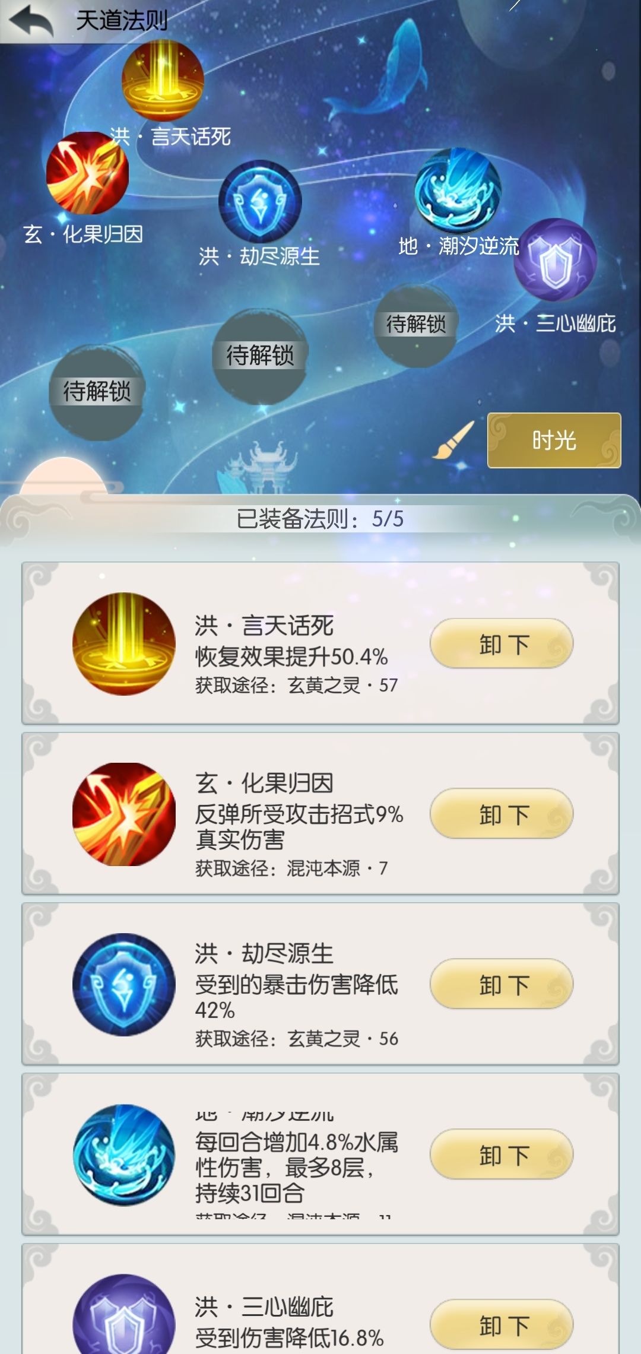Unequip the 潮汐逆流 water law with 卸下
This screenshot has height=1354, width=641.
(x=502, y=1155)
